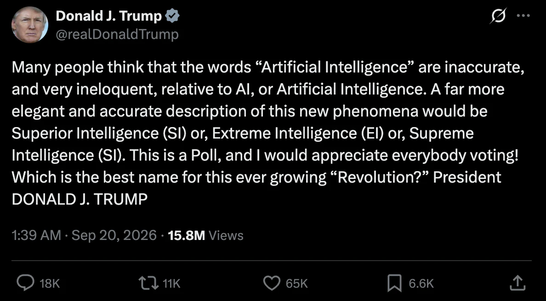Repost using the retweet arrows icon

coord(149,283)
